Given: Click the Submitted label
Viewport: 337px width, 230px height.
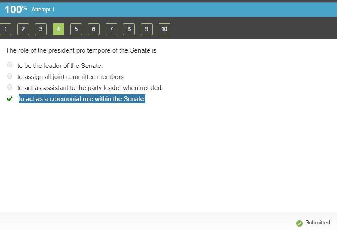Looking at the screenshot, I should click(318, 222).
